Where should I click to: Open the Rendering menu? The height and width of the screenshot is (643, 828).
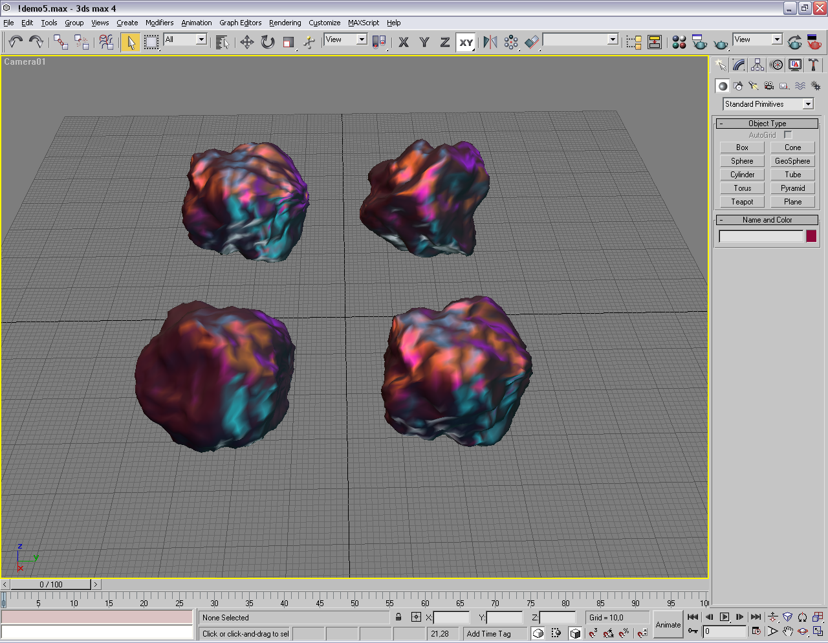coord(285,23)
